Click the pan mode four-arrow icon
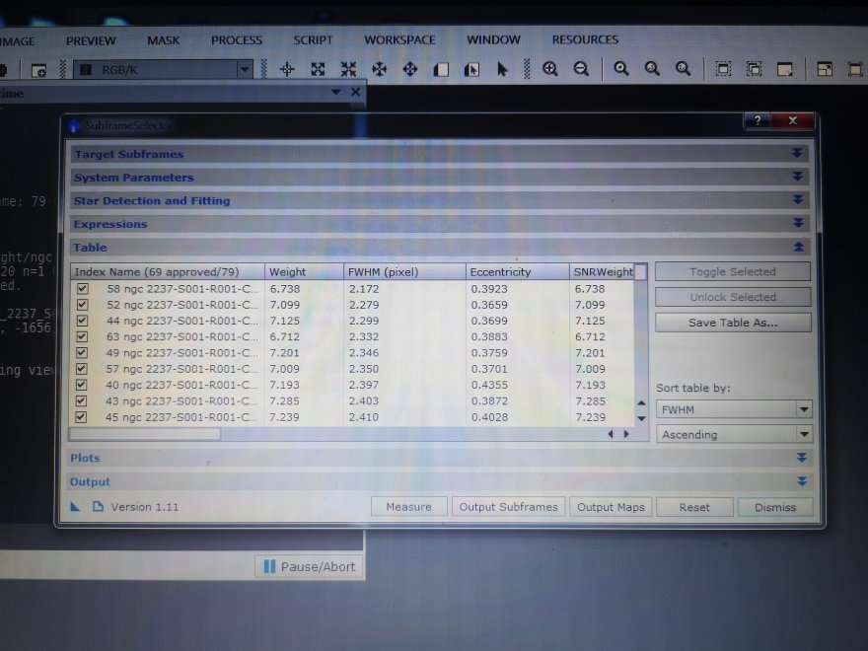This screenshot has width=868, height=651. [379, 69]
